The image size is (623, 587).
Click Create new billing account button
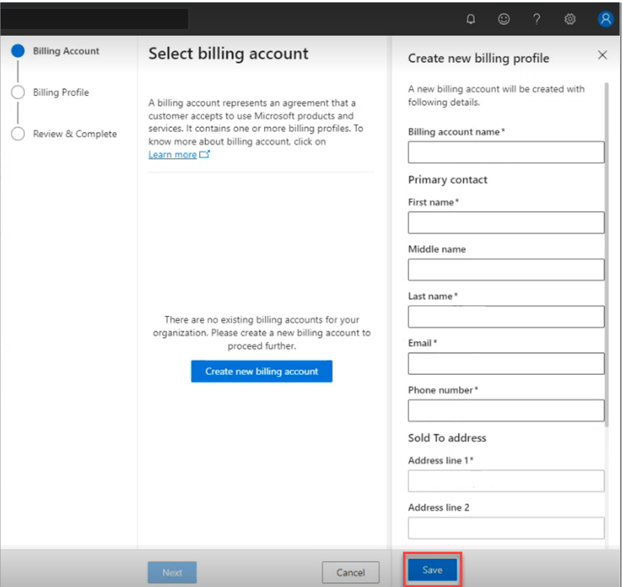coord(262,371)
